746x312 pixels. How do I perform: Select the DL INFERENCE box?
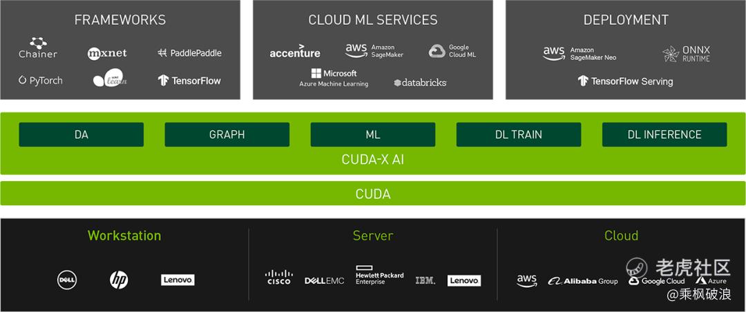pyautogui.click(x=664, y=135)
